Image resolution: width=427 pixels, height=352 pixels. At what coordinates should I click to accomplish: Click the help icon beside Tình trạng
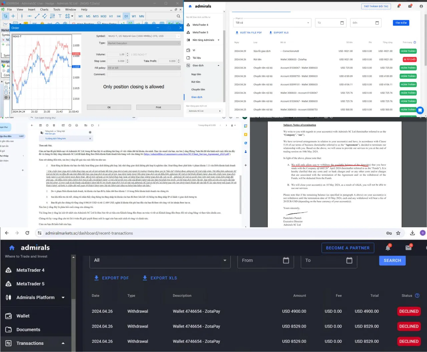(415, 42)
